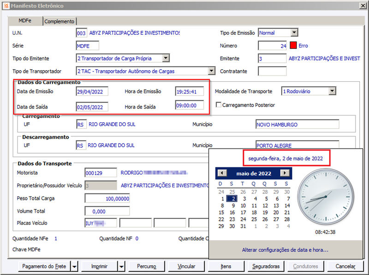
Task: Click the red Erro status indicator
Action: 293,45
